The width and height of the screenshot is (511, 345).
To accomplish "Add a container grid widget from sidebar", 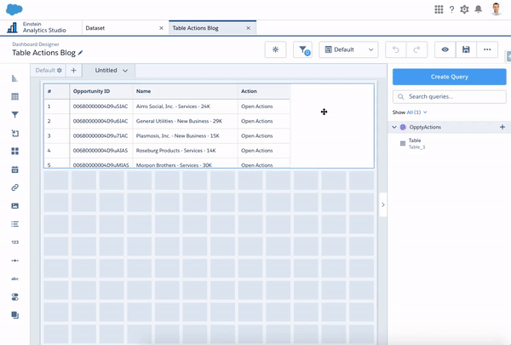I will (14, 151).
